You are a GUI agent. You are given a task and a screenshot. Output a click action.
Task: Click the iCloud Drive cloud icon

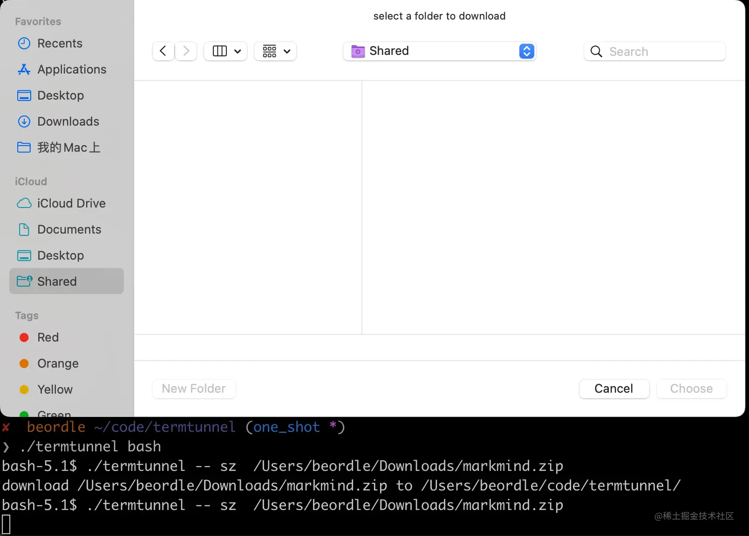point(24,203)
